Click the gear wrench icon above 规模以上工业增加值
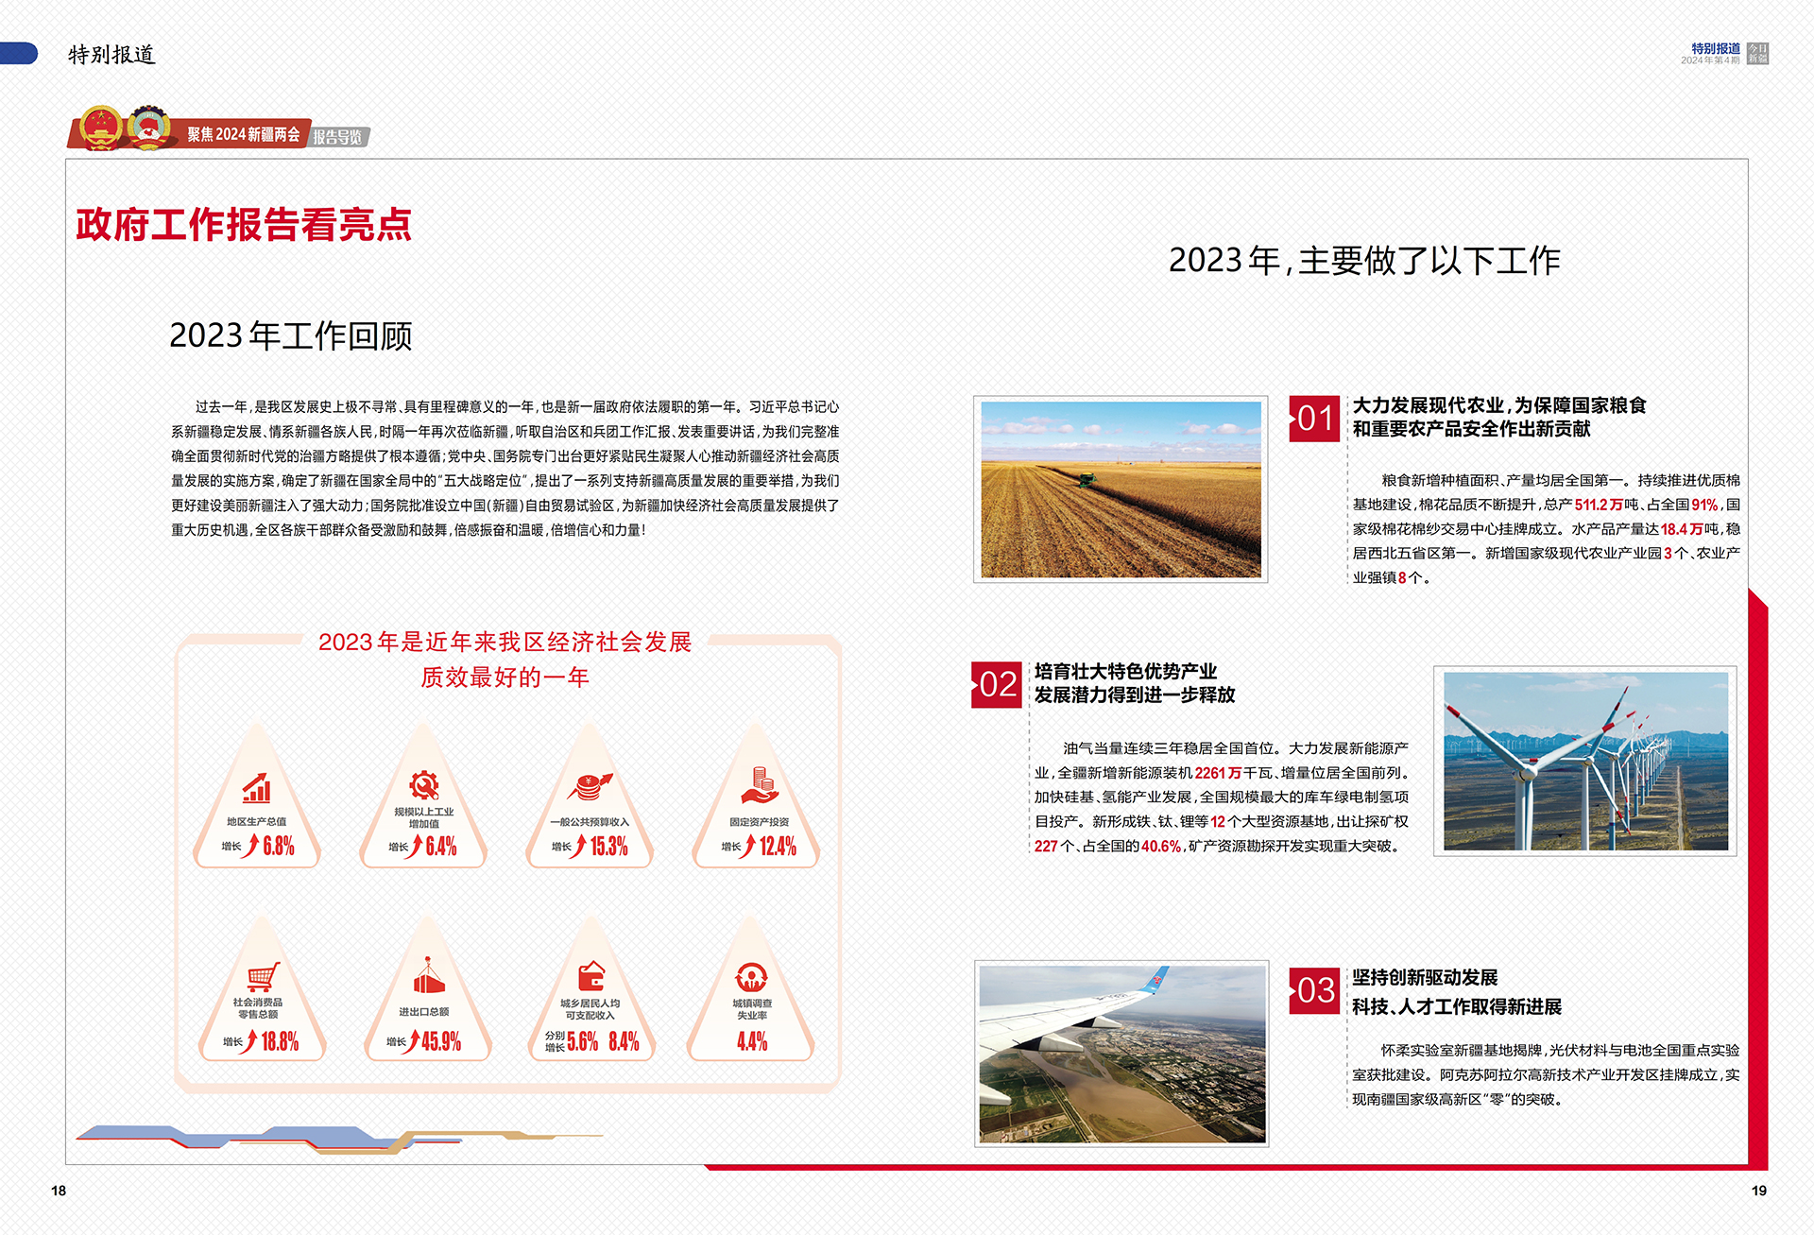The image size is (1814, 1235). [x=423, y=785]
